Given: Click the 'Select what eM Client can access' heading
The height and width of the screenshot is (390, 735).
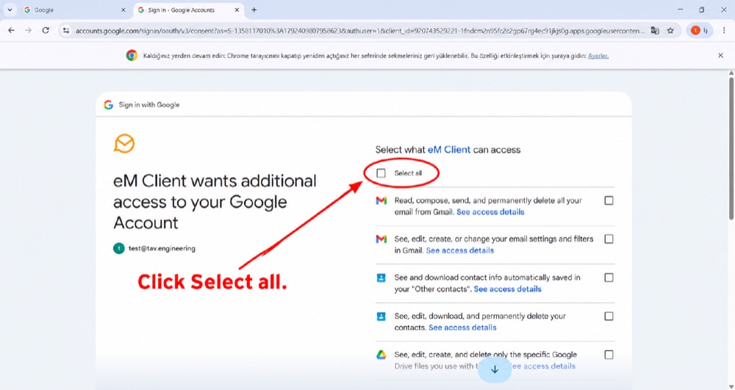Looking at the screenshot, I should pos(448,150).
